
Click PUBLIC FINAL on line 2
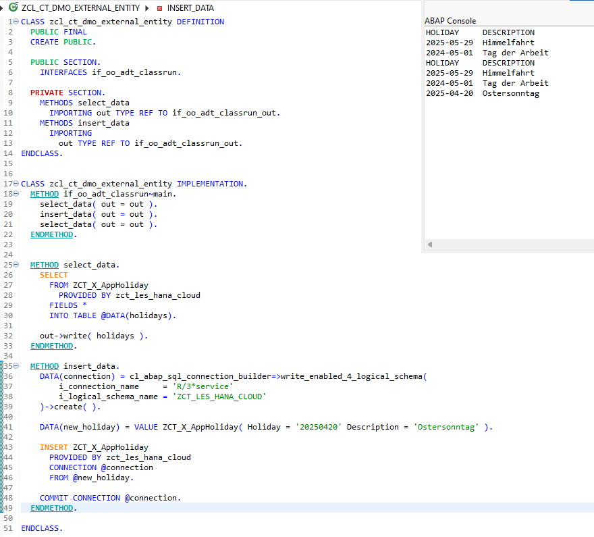58,32
